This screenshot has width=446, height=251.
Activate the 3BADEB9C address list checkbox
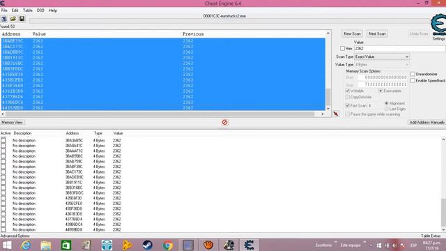3,177
